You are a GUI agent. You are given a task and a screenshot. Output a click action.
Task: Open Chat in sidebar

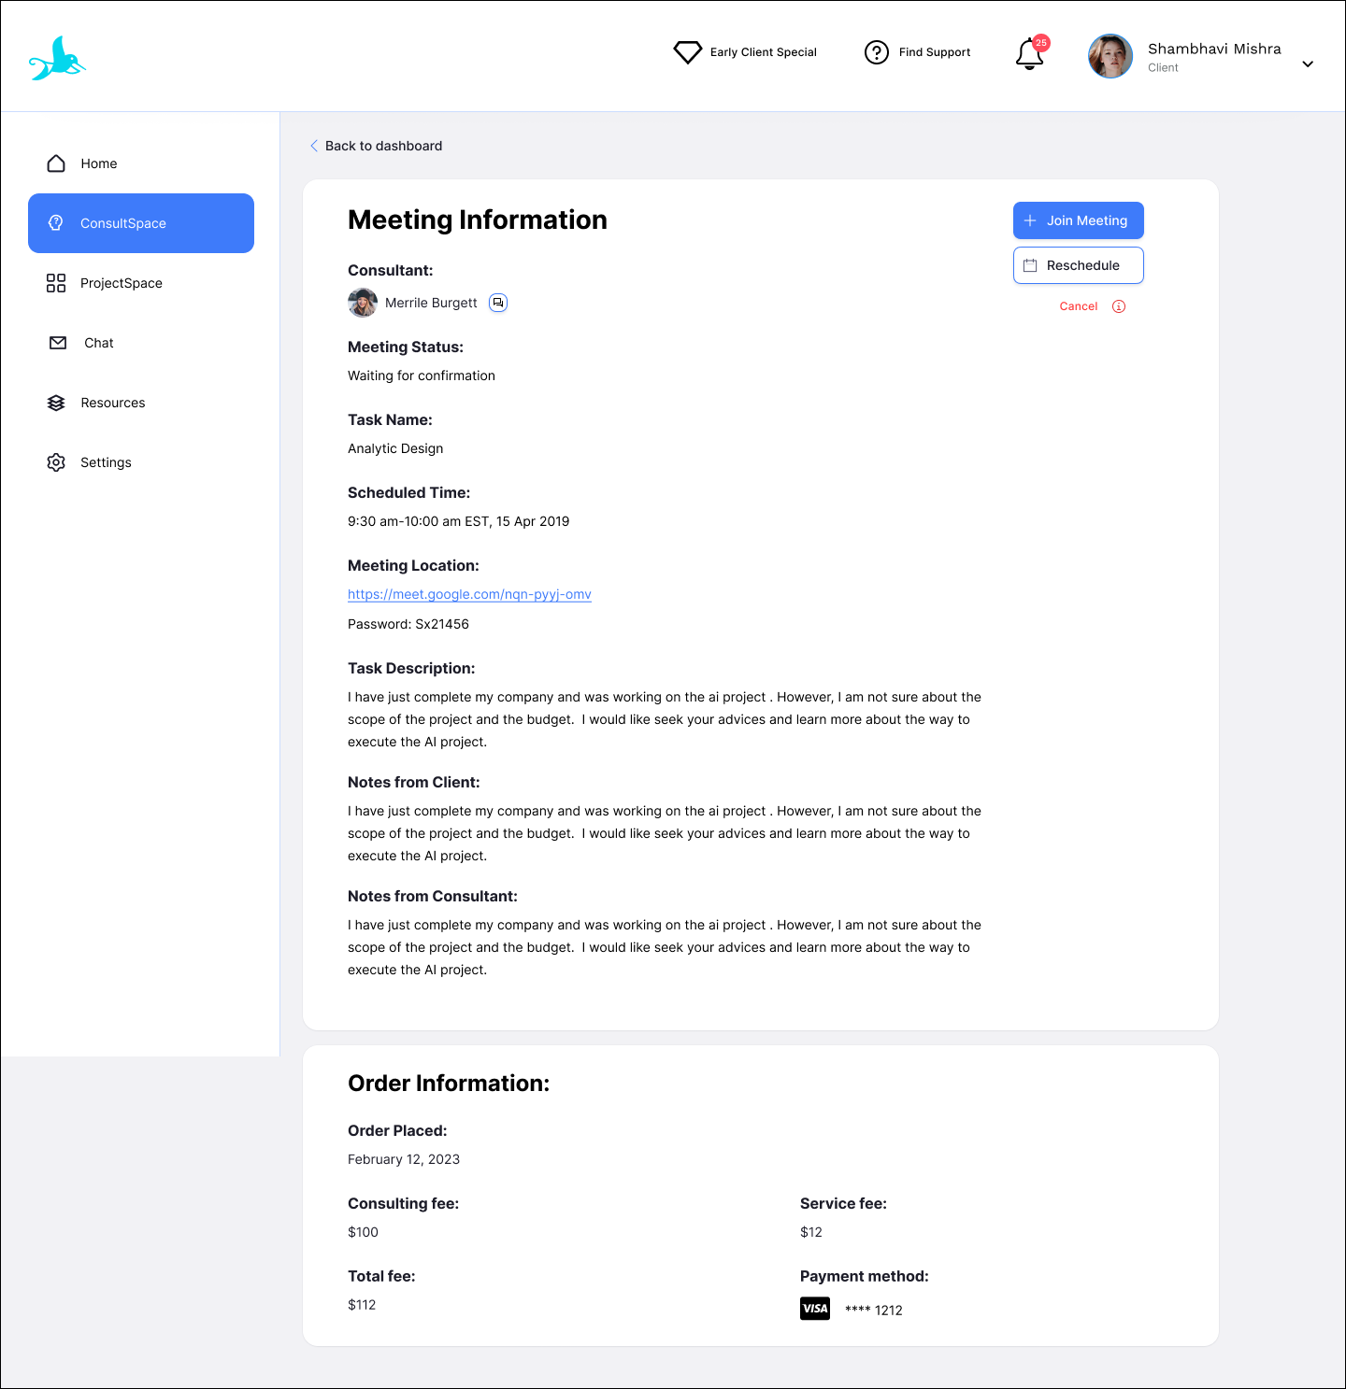(x=141, y=343)
